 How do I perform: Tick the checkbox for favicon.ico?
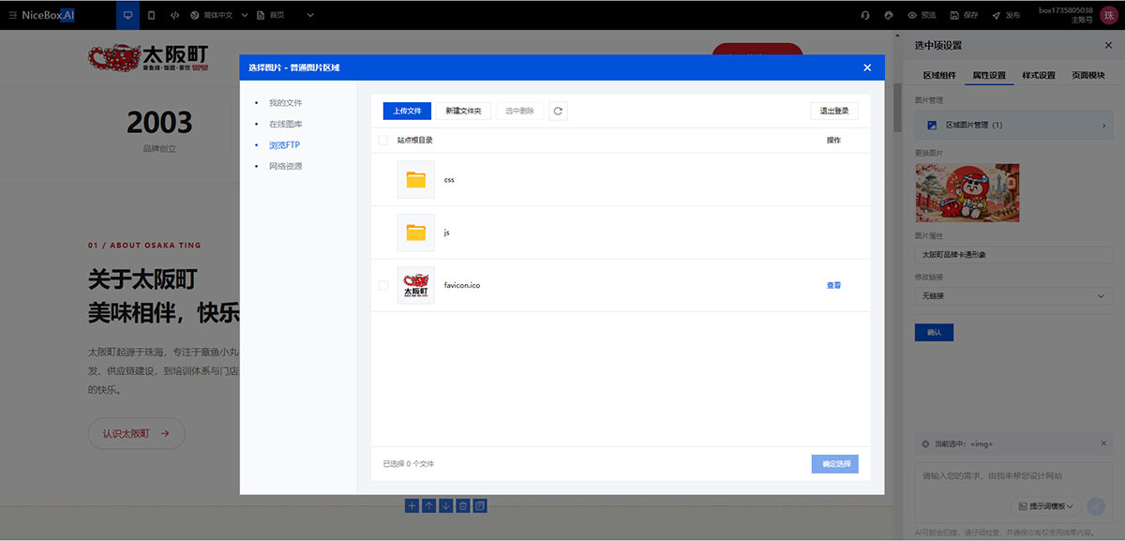[x=382, y=285]
